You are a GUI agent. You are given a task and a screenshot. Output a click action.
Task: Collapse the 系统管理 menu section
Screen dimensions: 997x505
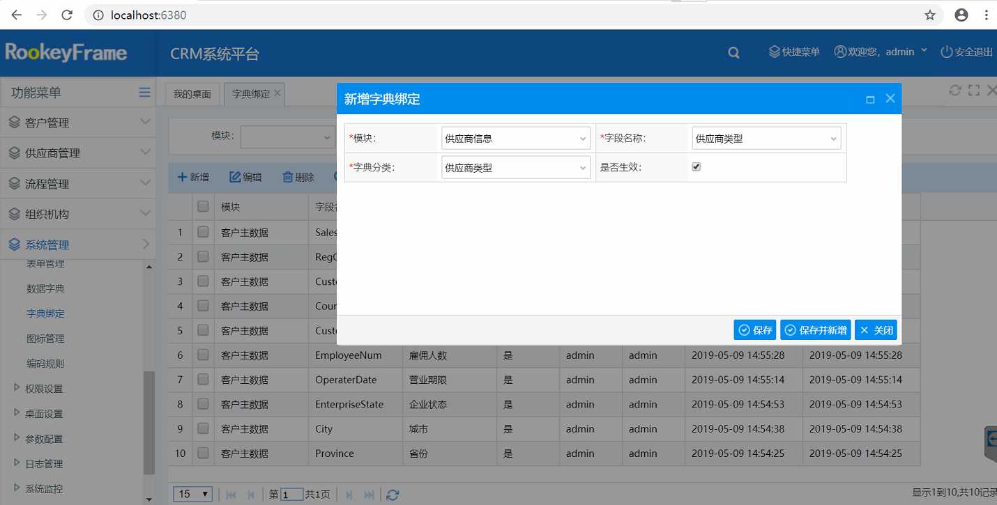point(77,244)
